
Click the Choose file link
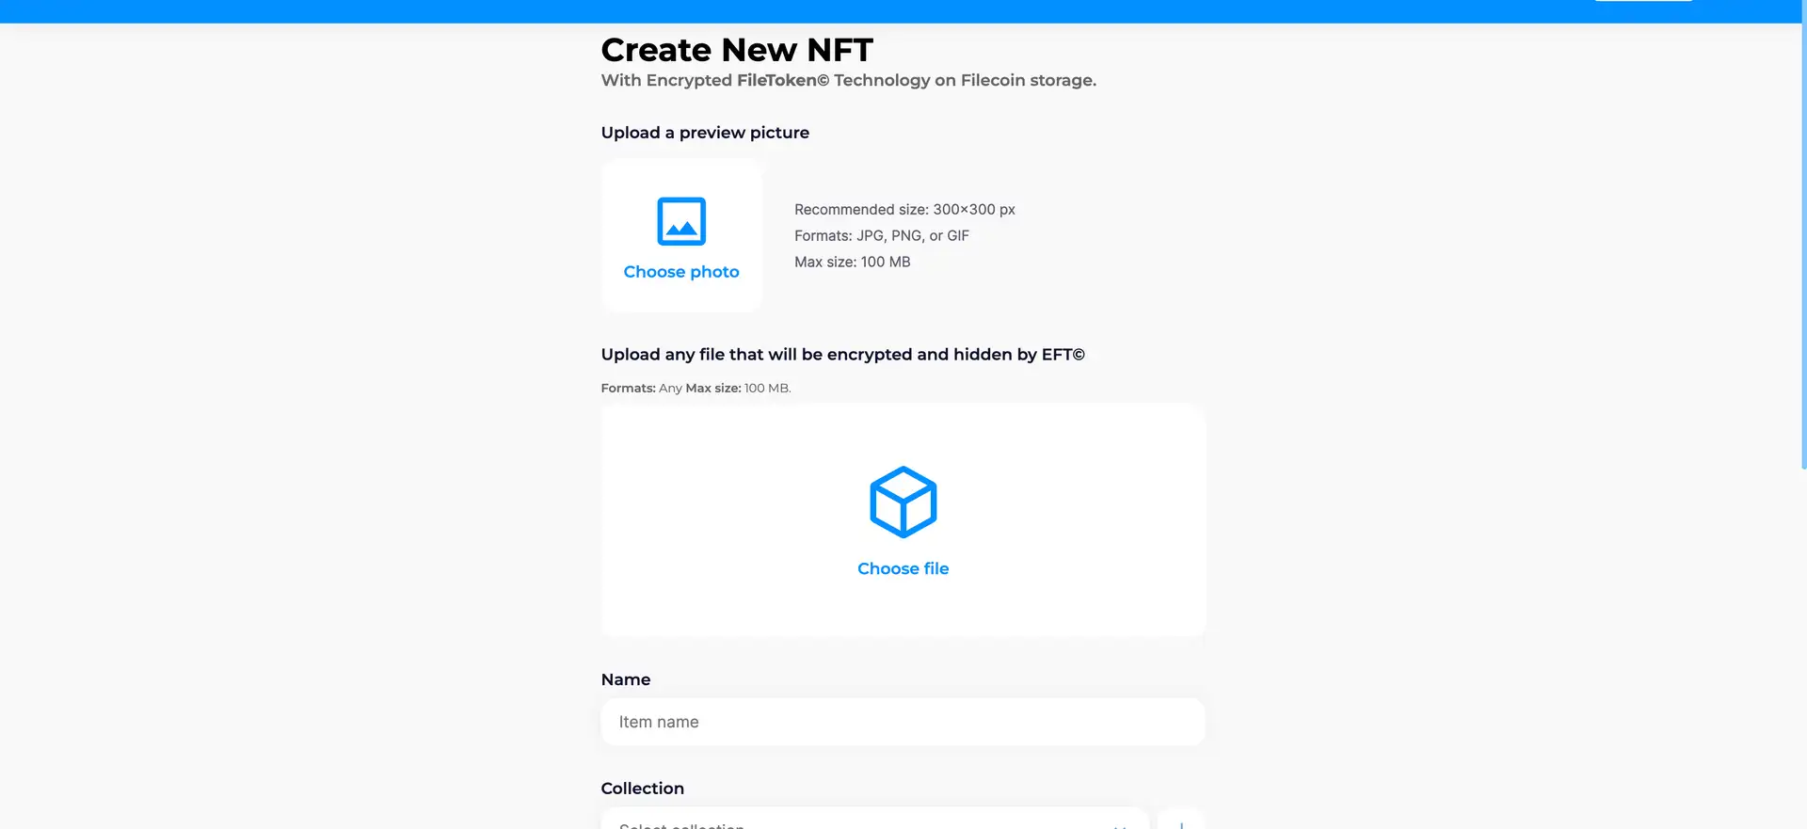[903, 568]
